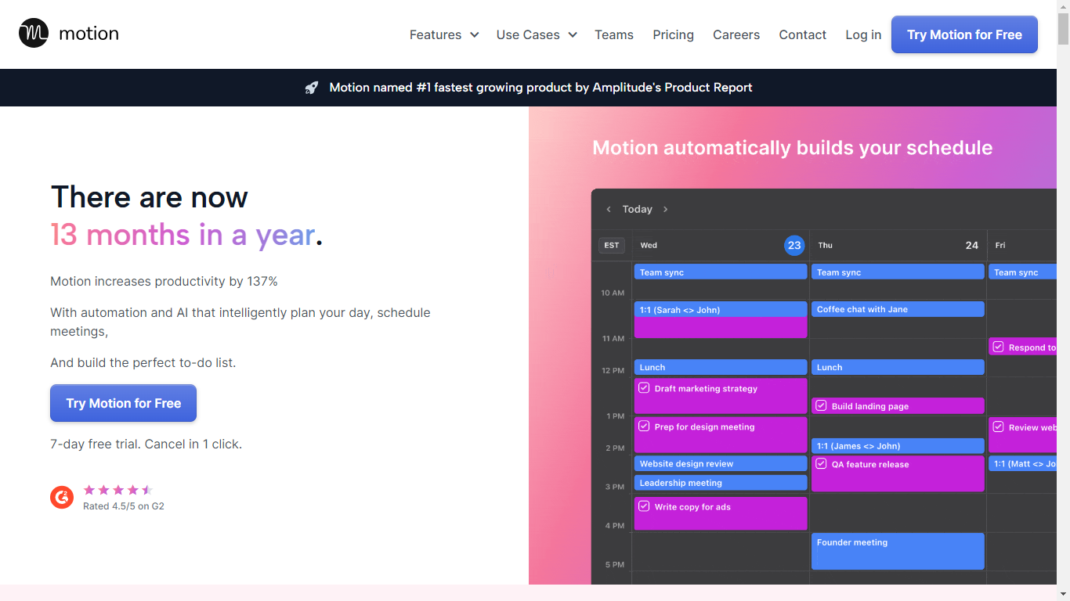This screenshot has height=601, width=1070.
Task: Open the Founder meeting calendar event
Action: tap(897, 552)
